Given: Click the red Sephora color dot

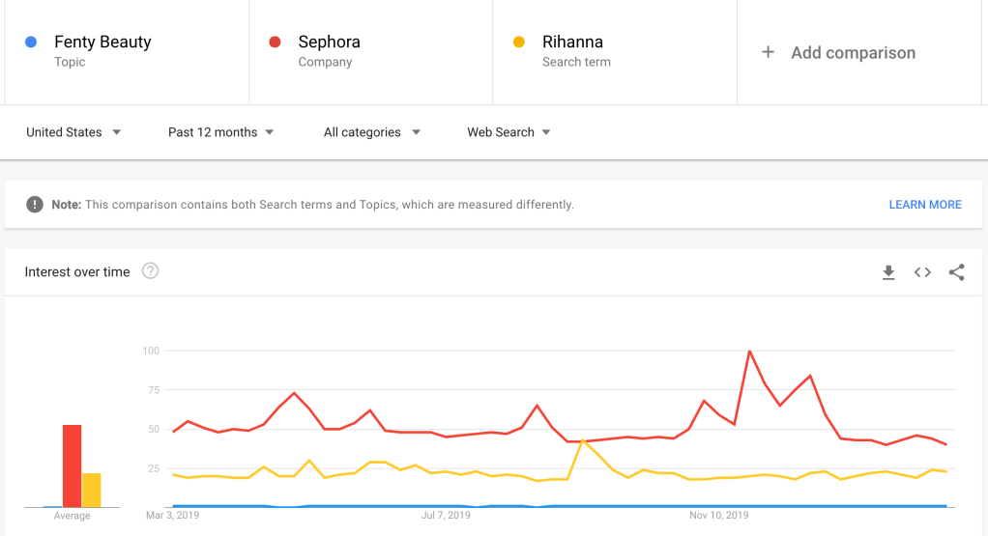Looking at the screenshot, I should point(275,42).
